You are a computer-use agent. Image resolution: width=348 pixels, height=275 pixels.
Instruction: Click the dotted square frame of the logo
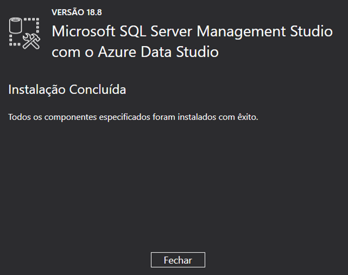coord(24,32)
